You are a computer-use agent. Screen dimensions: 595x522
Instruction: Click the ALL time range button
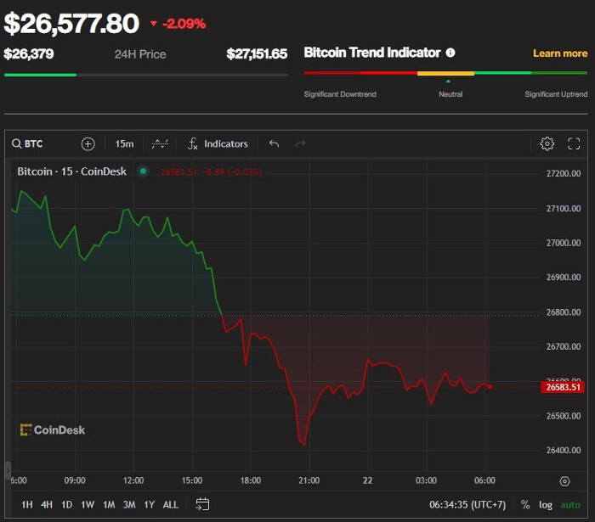click(x=170, y=504)
